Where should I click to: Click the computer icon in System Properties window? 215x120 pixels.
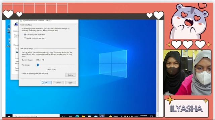[16, 24]
